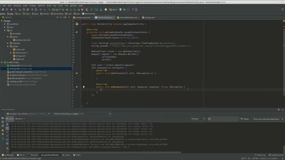Click the Cut scissors toolbar icon
This screenshot has height=160, width=285.
(20, 9)
